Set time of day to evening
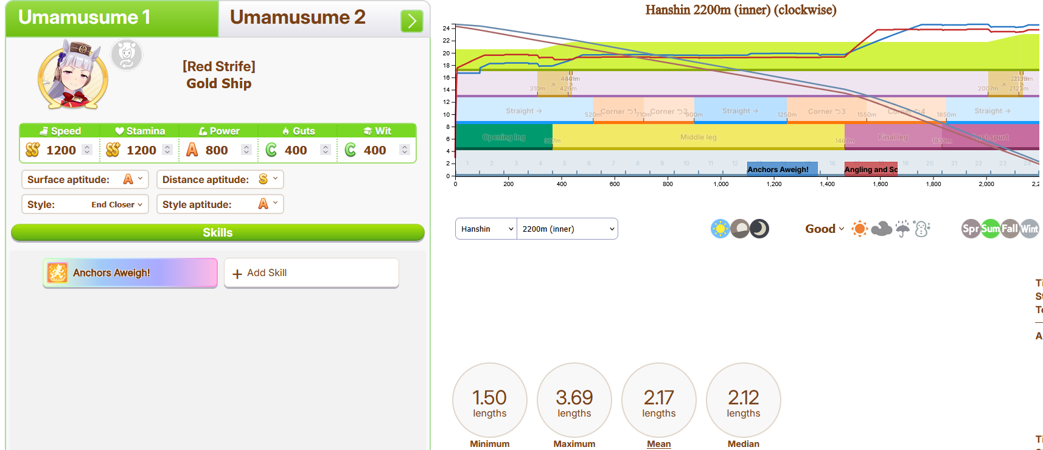 740,229
